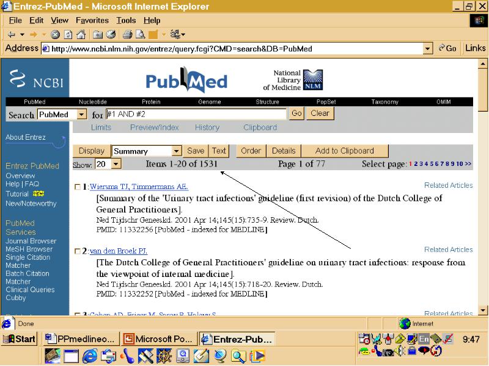Open Print Preview from the toolbar
This screenshot has height=366, width=489.
pos(140,35)
